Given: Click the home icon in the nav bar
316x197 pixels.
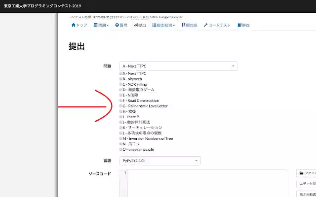Looking at the screenshot, I should click(74, 25).
